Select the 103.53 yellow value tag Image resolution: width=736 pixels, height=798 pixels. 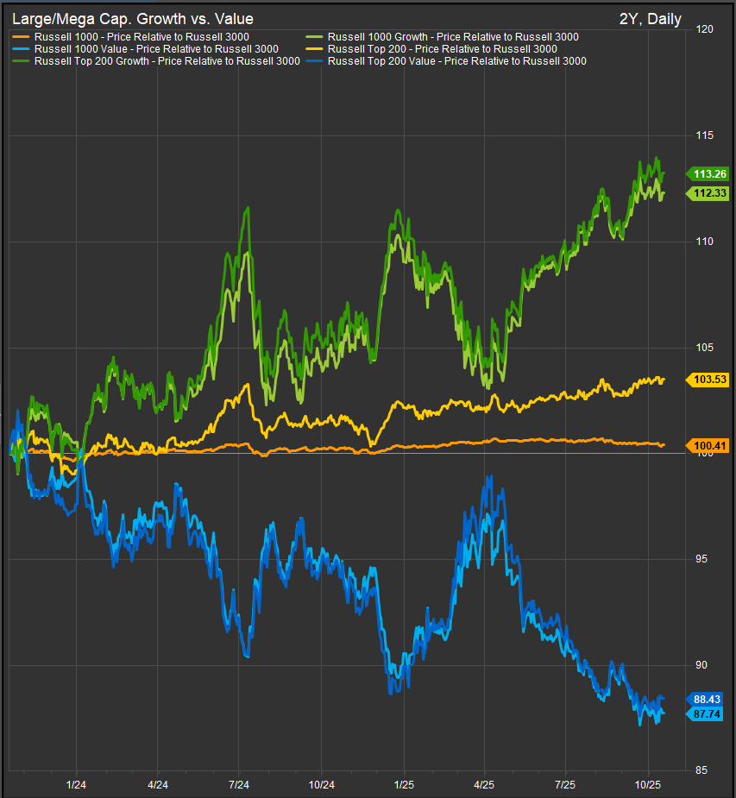tap(708, 380)
